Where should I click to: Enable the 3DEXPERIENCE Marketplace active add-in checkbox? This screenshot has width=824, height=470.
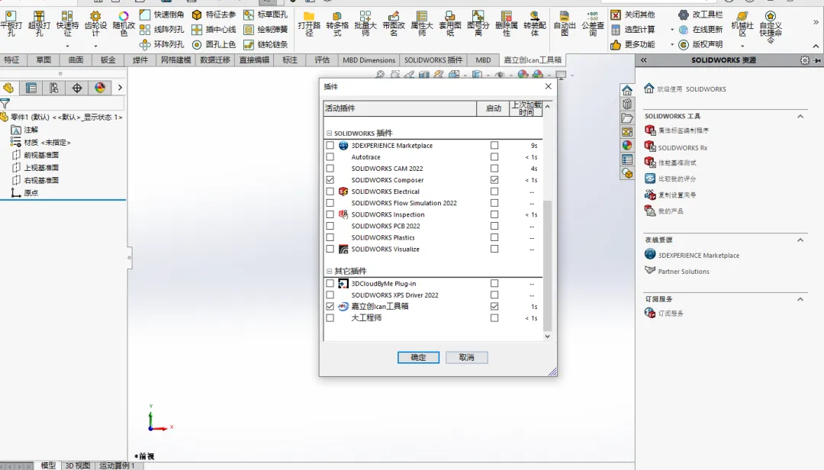[x=330, y=145]
